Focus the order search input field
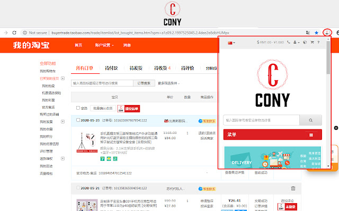 [x=102, y=83]
